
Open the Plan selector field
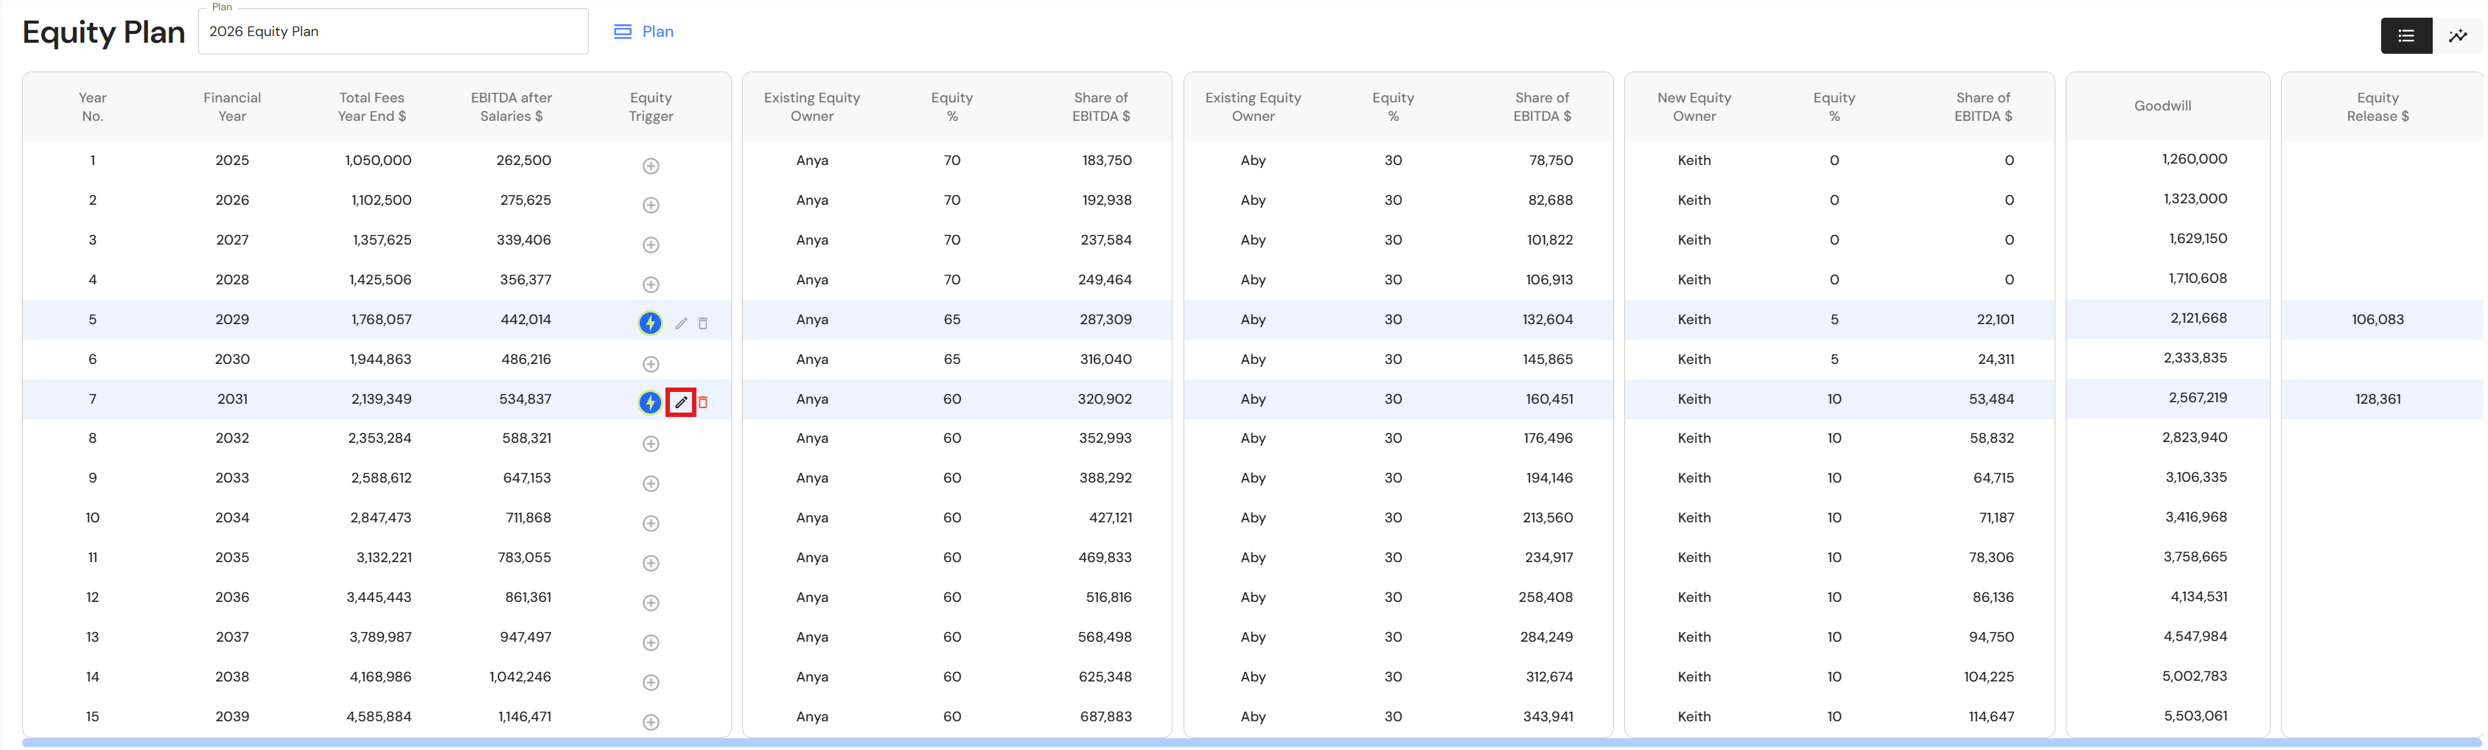pos(392,32)
